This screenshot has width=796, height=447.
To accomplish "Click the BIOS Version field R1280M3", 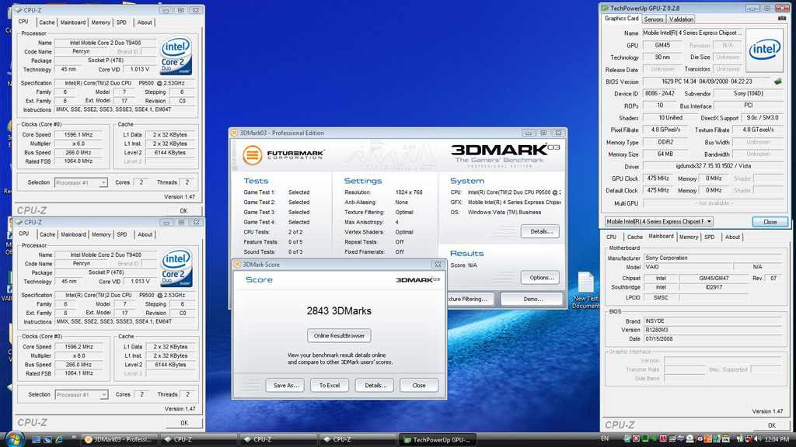I will tap(713, 330).
